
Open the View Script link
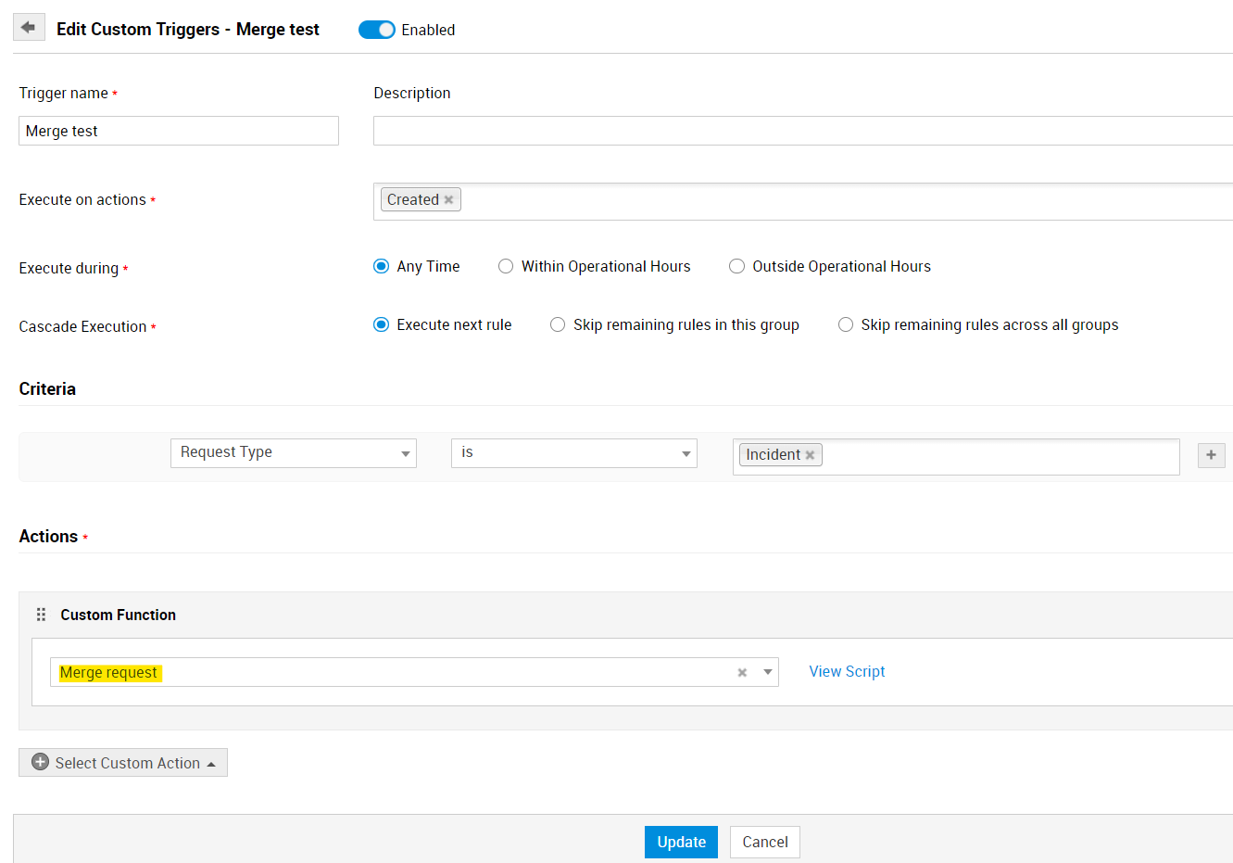847,671
